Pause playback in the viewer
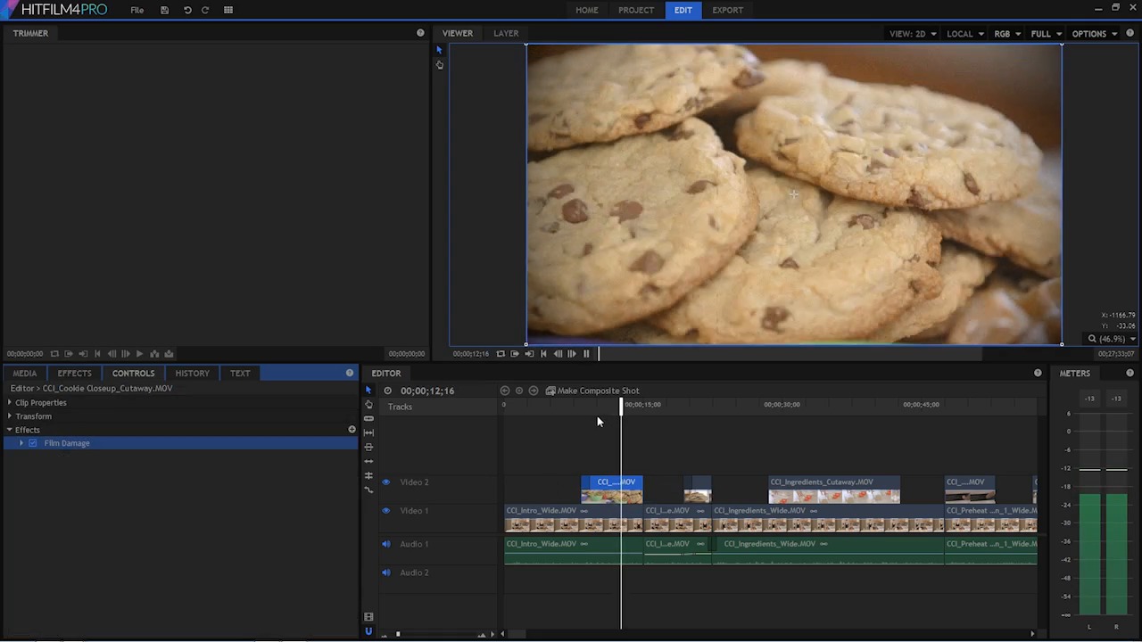The width and height of the screenshot is (1142, 642). [x=586, y=354]
